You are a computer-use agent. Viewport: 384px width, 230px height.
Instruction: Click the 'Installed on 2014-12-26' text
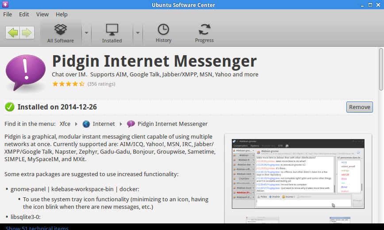[57, 107]
